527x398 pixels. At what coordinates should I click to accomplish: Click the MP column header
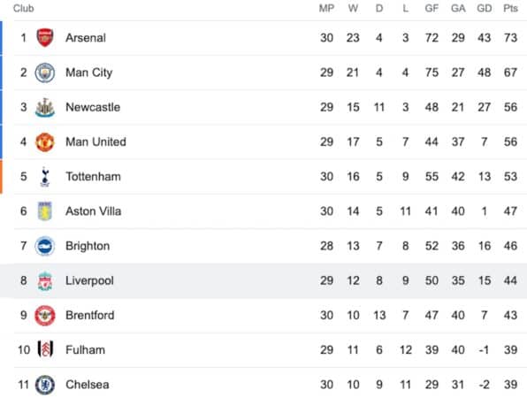(x=326, y=9)
